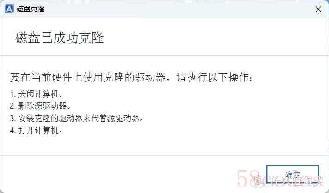Click the list number '3.' of third step
The image size is (329, 193).
click(x=13, y=118)
